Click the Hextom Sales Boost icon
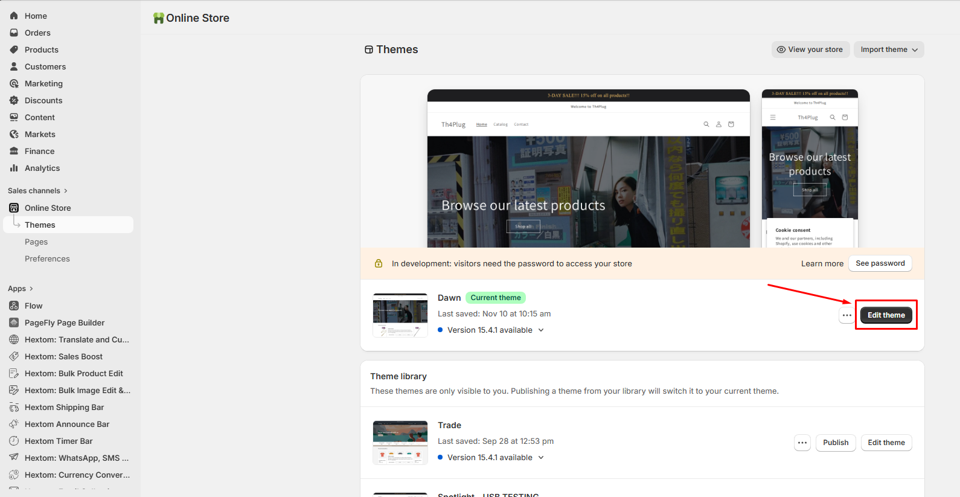The image size is (960, 497). [x=14, y=356]
